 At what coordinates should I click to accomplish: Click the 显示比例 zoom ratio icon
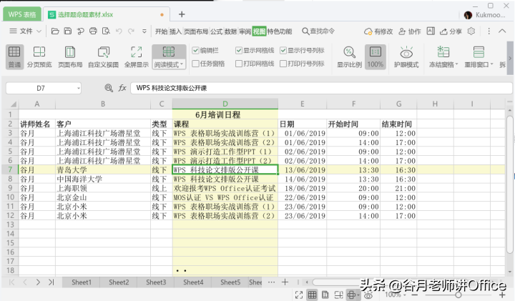(349, 56)
